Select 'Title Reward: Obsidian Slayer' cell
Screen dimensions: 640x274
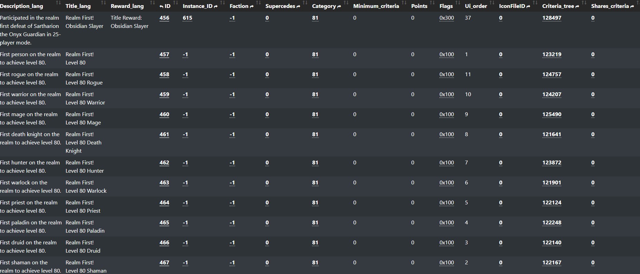[x=129, y=22]
